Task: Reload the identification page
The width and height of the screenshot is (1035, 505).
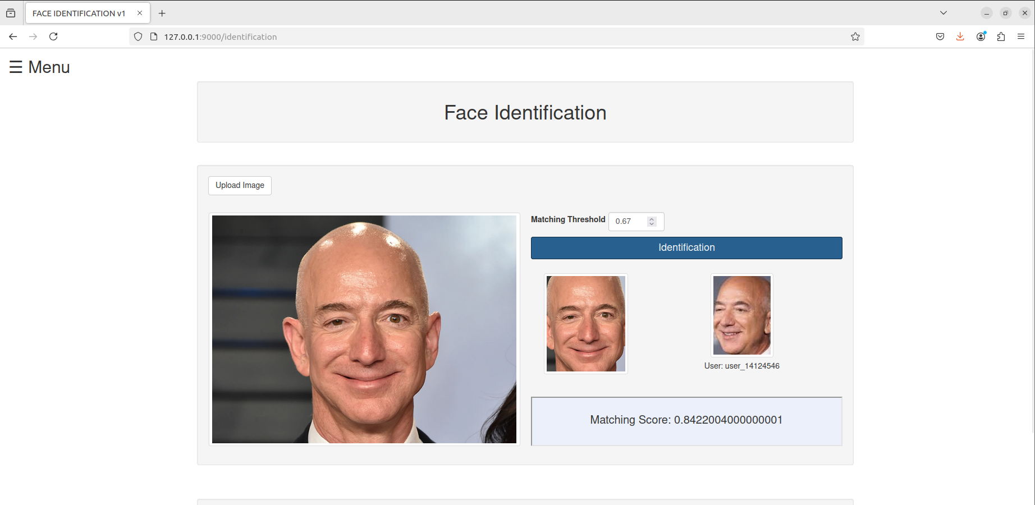Action: click(x=53, y=36)
